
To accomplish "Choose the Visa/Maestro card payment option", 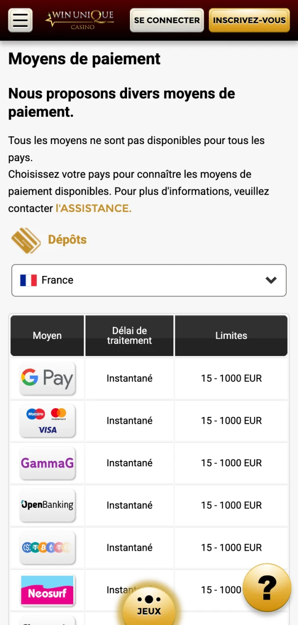I will (47, 420).
